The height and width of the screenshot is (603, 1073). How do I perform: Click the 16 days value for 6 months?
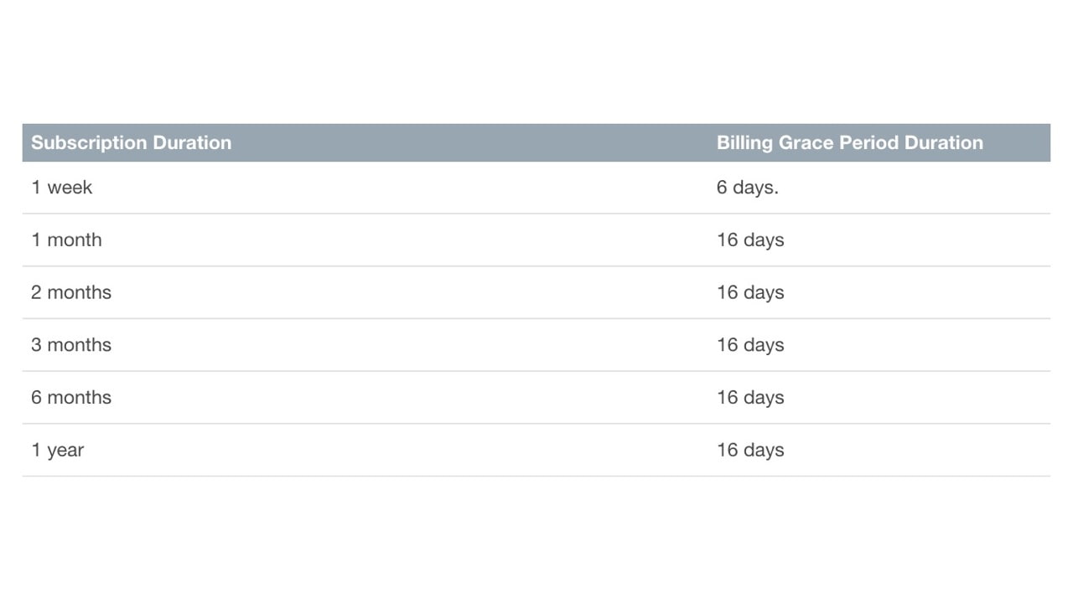(750, 398)
